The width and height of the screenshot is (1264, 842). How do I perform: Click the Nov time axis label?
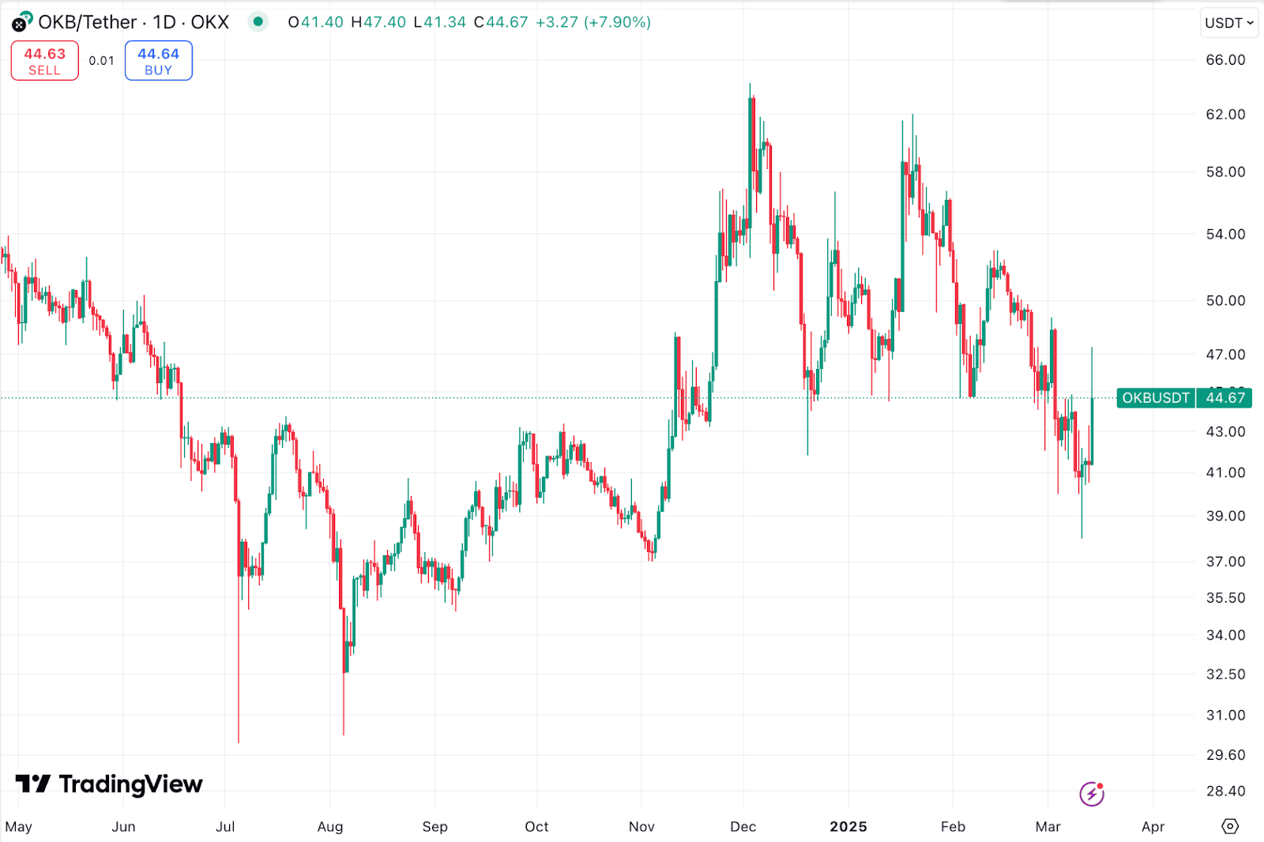641,827
